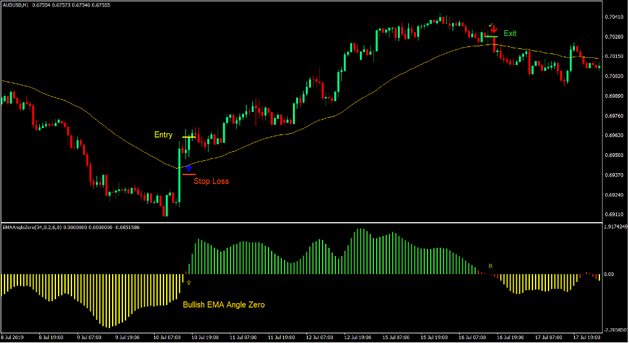Image resolution: width=629 pixels, height=343 pixels.
Task: Click the orange down arrow in indicator panel
Action: coord(491,265)
